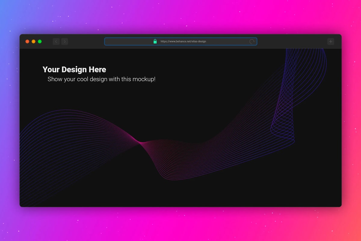Click the behance.net URL text
361x241 pixels.
pyautogui.click(x=183, y=42)
